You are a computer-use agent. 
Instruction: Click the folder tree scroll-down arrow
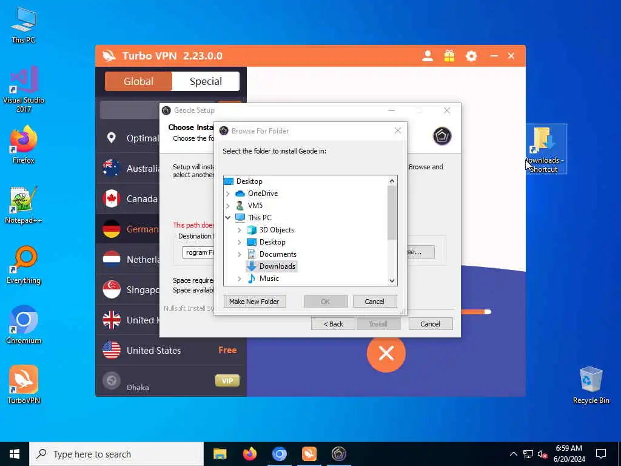point(392,280)
